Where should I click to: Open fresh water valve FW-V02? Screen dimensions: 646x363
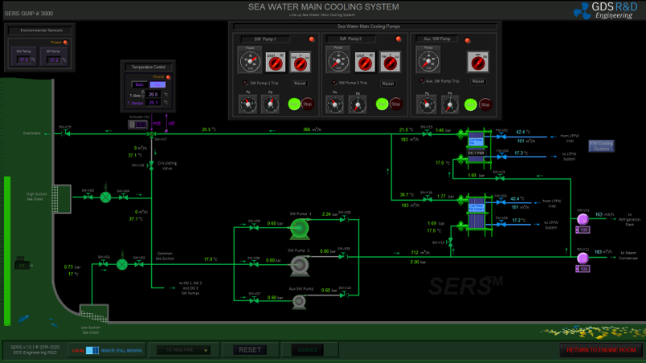pos(501,157)
